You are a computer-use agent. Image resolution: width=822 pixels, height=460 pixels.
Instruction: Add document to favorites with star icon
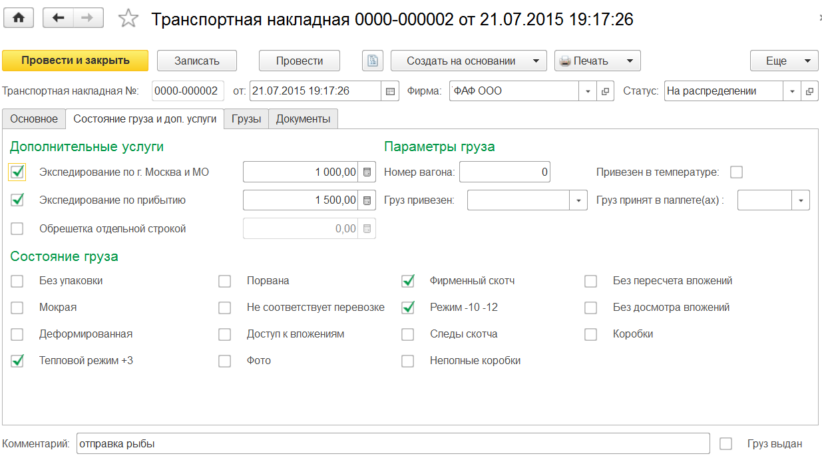tap(128, 19)
